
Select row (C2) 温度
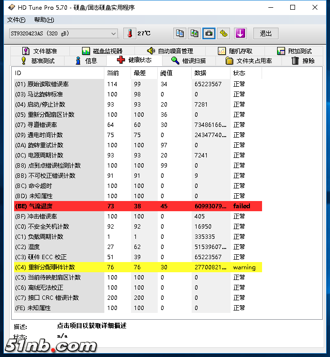pos(138,247)
